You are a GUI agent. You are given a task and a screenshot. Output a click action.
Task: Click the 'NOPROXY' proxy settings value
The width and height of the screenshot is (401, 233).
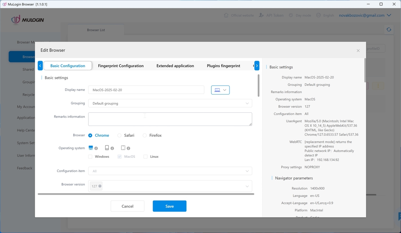[312, 167]
